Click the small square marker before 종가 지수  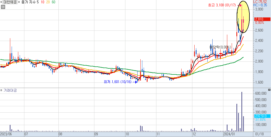[x=19, y=2]
